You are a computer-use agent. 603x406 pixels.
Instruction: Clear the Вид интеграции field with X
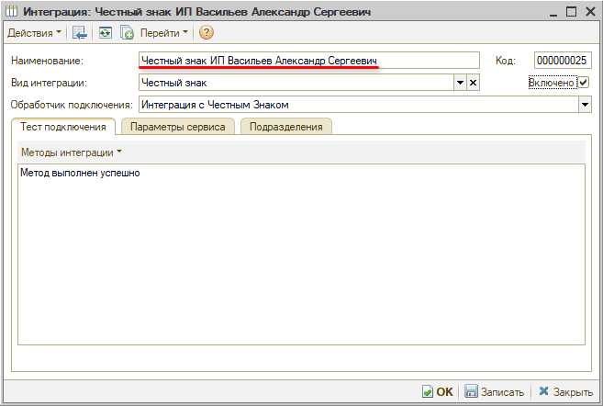coord(473,83)
